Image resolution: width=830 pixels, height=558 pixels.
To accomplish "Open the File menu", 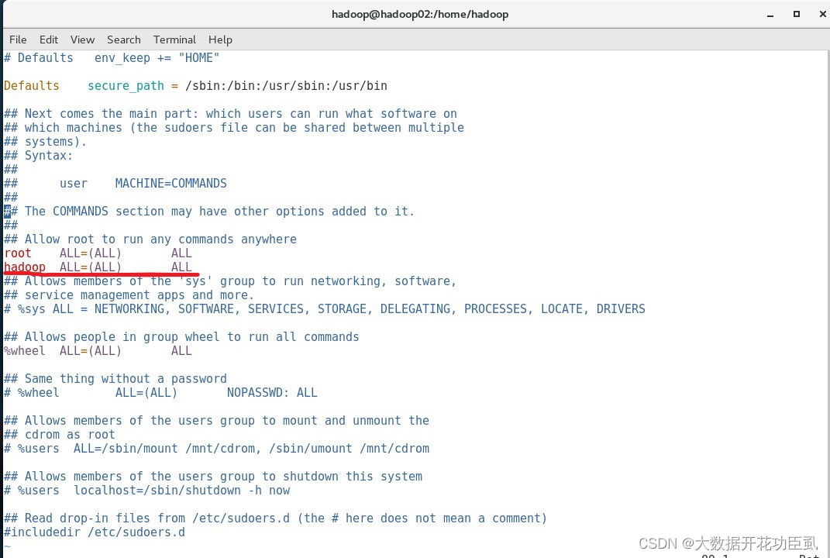I will [x=17, y=40].
